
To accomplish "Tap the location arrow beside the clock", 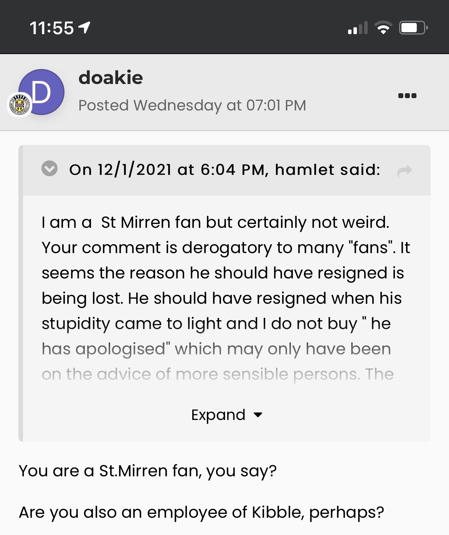I will [84, 28].
